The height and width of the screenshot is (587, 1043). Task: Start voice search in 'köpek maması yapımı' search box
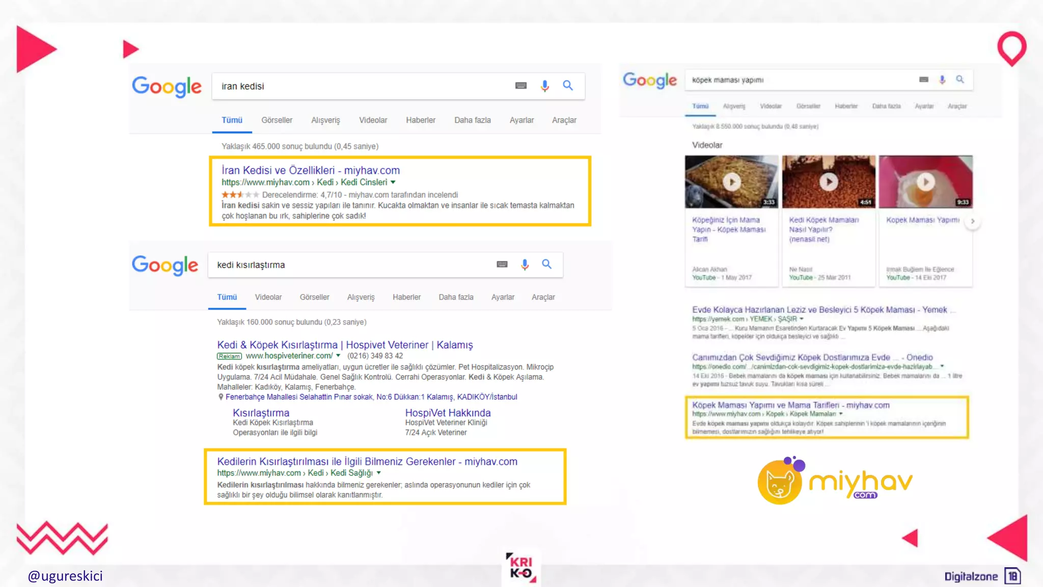[x=942, y=79]
